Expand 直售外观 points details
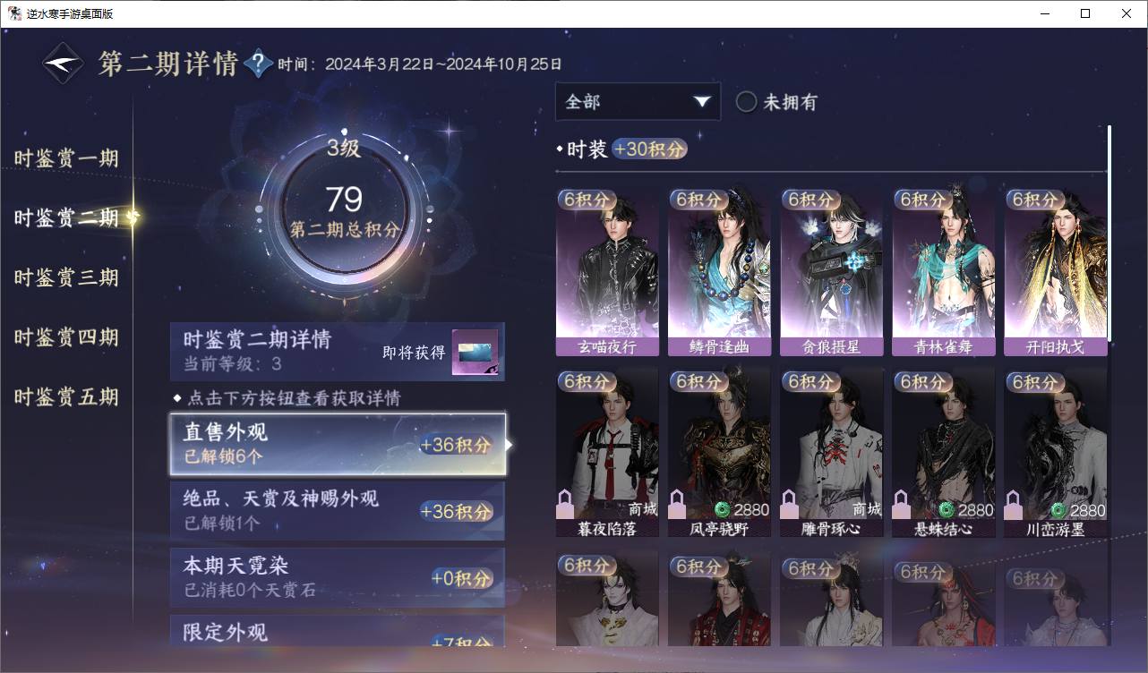This screenshot has height=673, width=1148. [x=338, y=444]
